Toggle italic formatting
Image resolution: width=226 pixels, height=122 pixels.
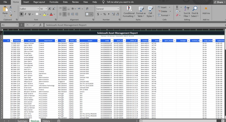pyautogui.click(x=25, y=14)
